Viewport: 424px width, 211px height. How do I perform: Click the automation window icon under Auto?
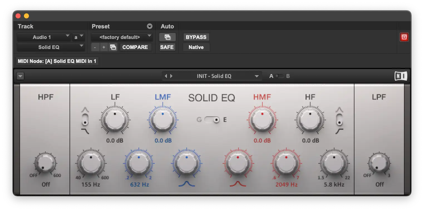click(167, 37)
